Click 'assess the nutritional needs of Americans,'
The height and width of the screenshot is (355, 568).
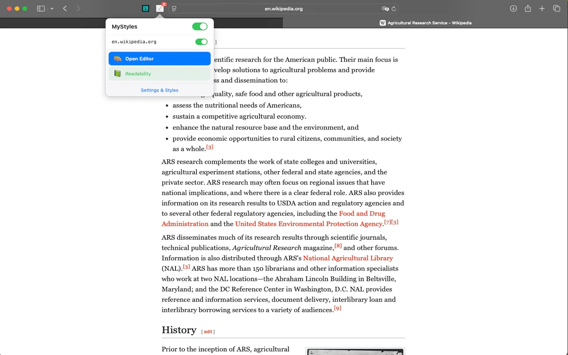point(237,105)
